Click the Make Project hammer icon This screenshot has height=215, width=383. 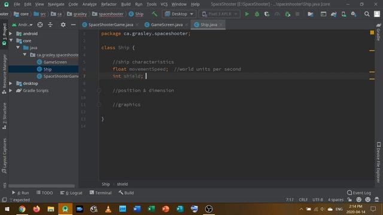(154, 14)
